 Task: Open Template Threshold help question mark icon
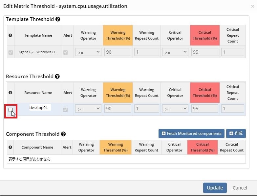tap(58, 19)
